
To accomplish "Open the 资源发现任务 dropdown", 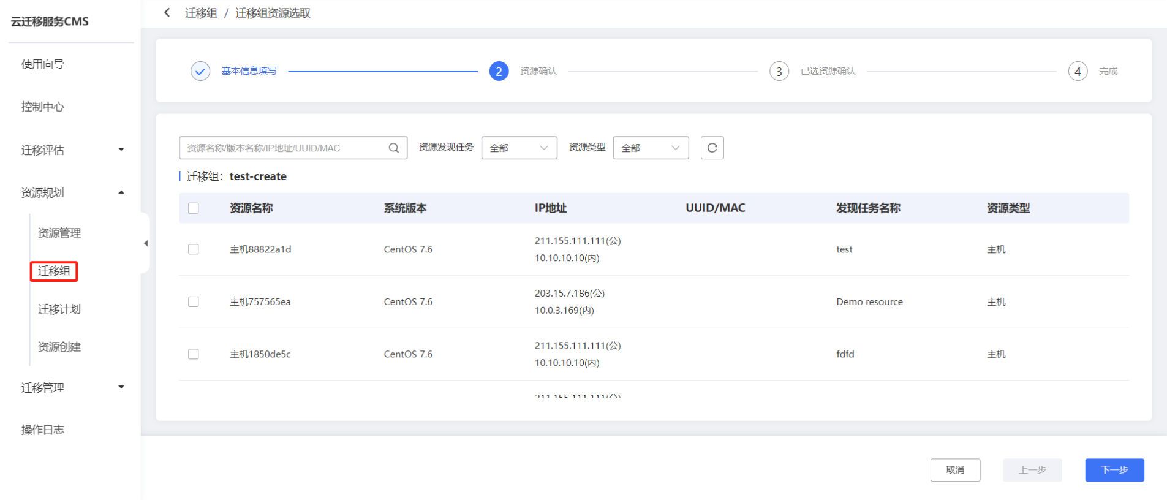I will [x=519, y=148].
